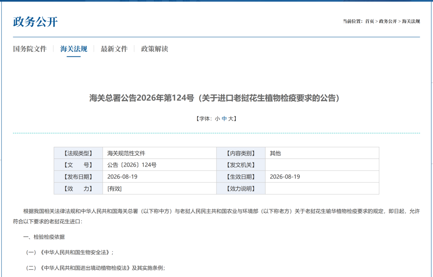This screenshot has width=433, height=277.
Task: Click the line 《中华人民共和国进出境动植物检疫法》及其实施条例
Action: (95, 268)
